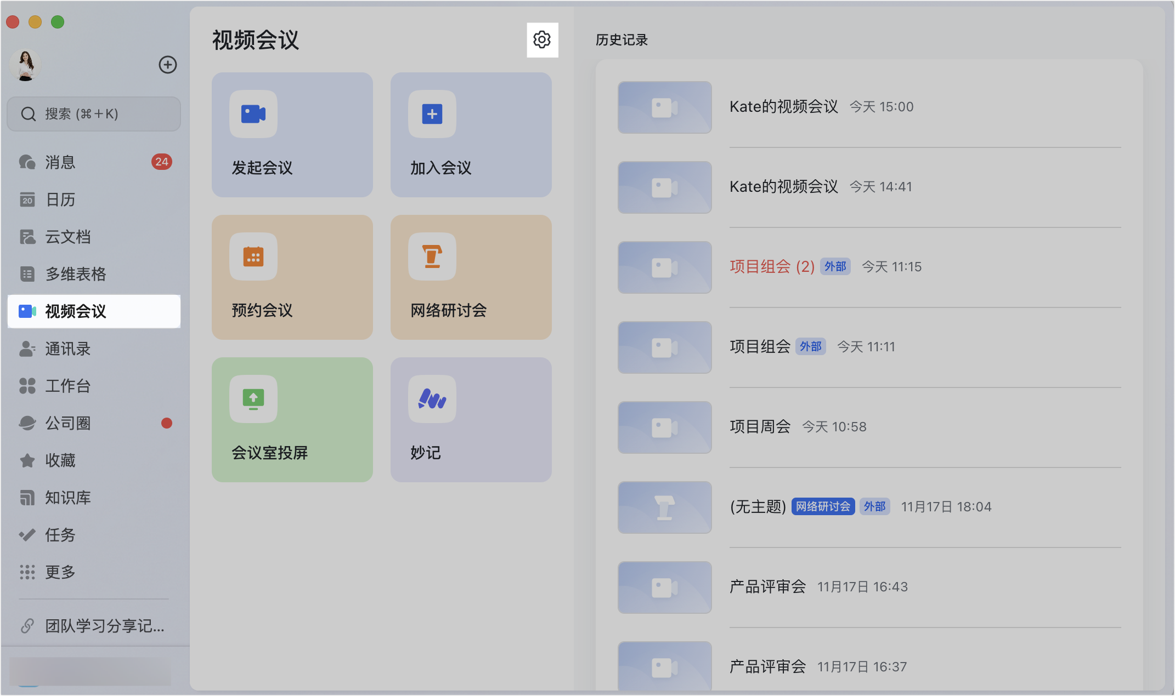1175x696 pixels.
Task: Click the search field (⌘+K)
Action: coord(94,114)
